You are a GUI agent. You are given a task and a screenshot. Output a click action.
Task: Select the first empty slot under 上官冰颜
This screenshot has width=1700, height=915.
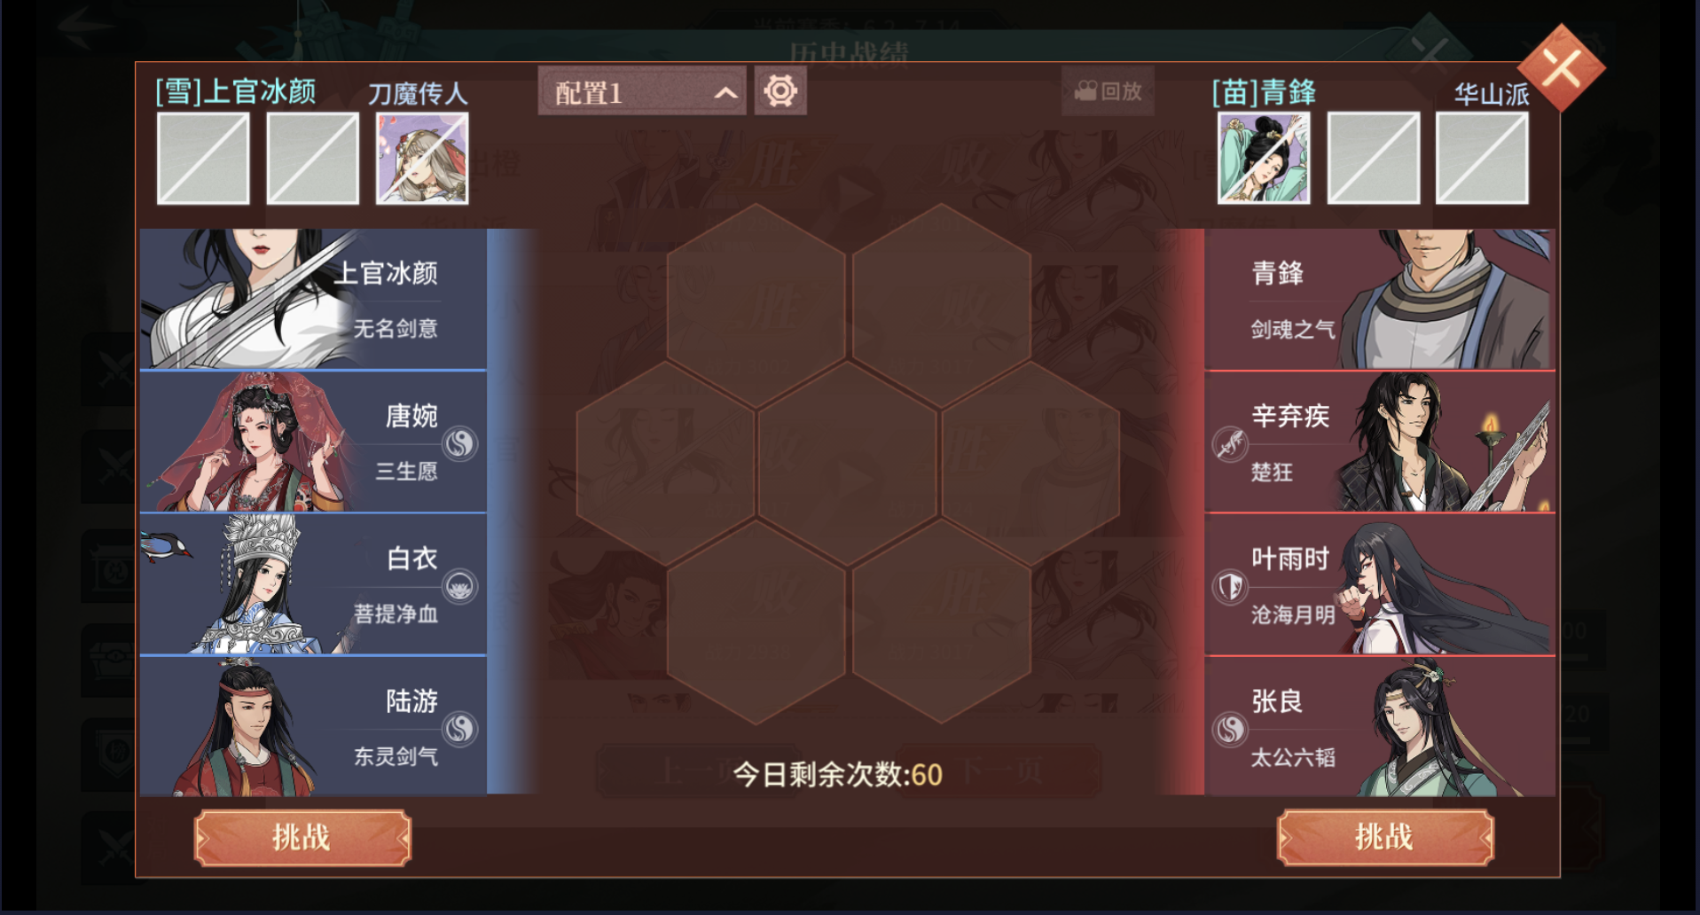pyautogui.click(x=203, y=159)
